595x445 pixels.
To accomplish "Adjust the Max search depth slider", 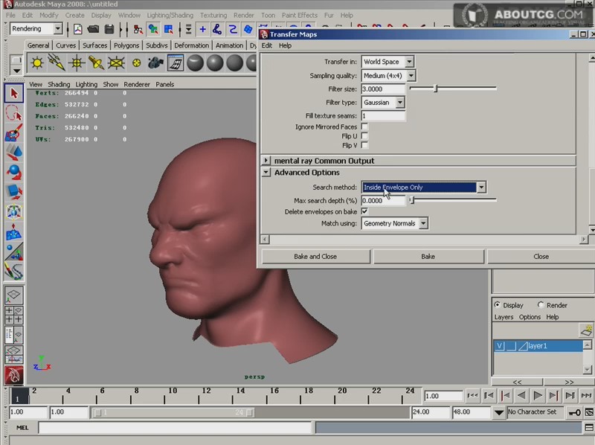I will click(x=412, y=199).
